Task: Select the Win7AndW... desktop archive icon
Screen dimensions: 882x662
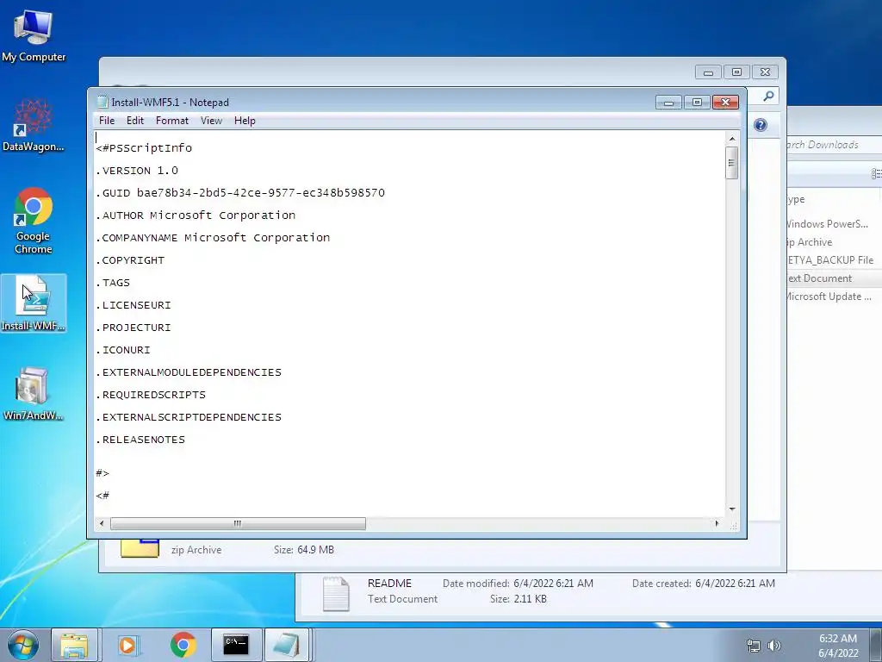Action: (33, 393)
